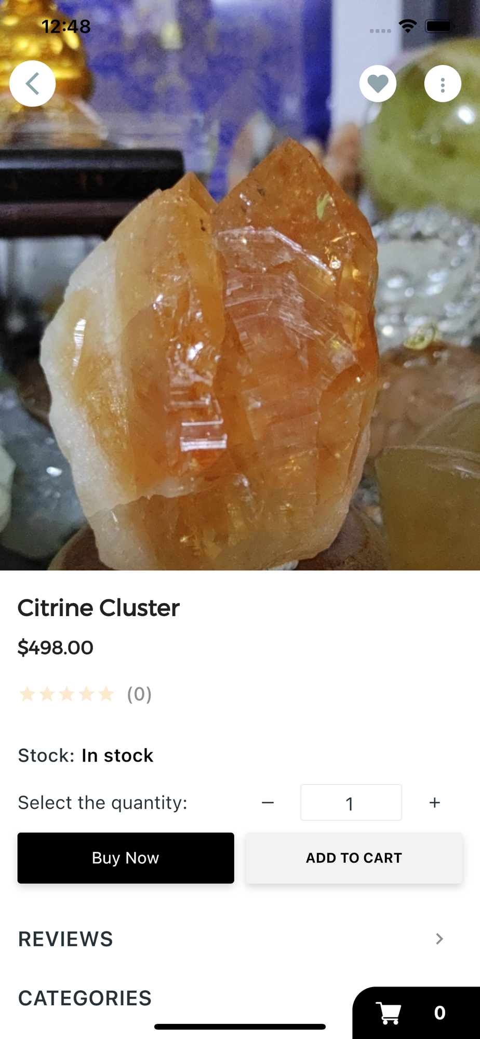This screenshot has height=1039, width=480.
Task: Click the review count (0)
Action: coord(139,694)
